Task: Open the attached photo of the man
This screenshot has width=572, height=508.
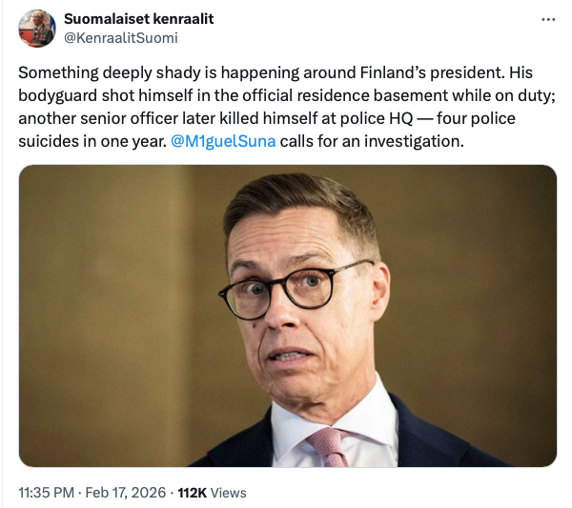Action: coord(287,315)
